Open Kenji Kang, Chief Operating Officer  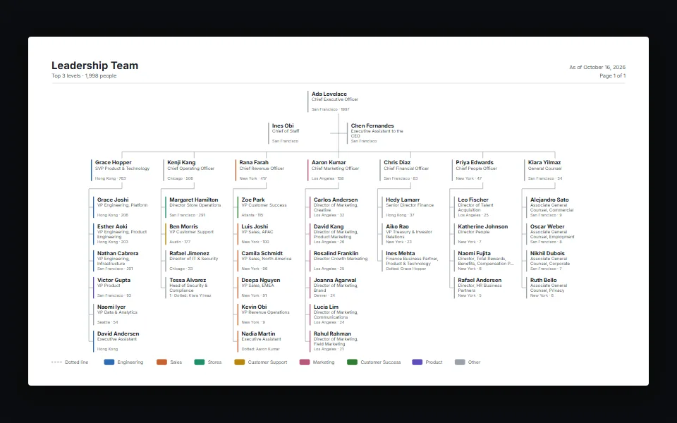pos(193,171)
